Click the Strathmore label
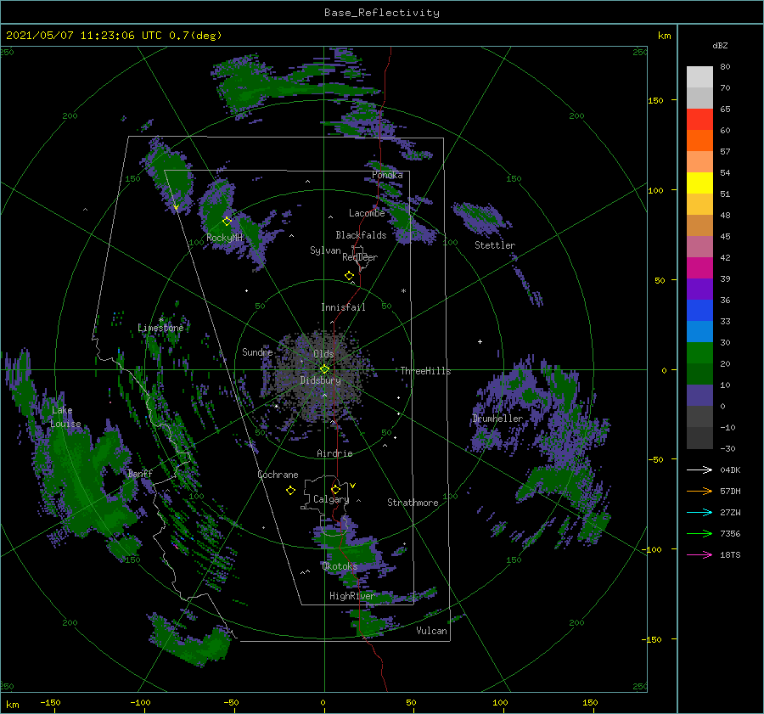Viewport: 764px width, 714px height. (413, 503)
